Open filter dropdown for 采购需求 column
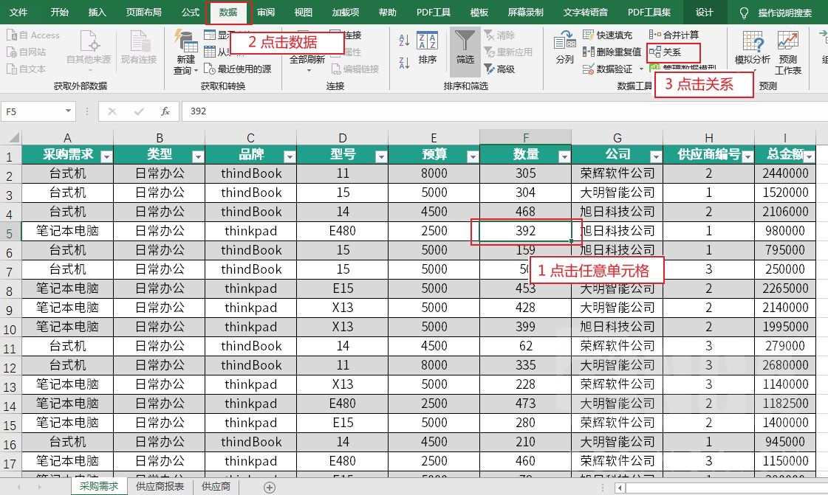828x495 pixels. point(106,156)
